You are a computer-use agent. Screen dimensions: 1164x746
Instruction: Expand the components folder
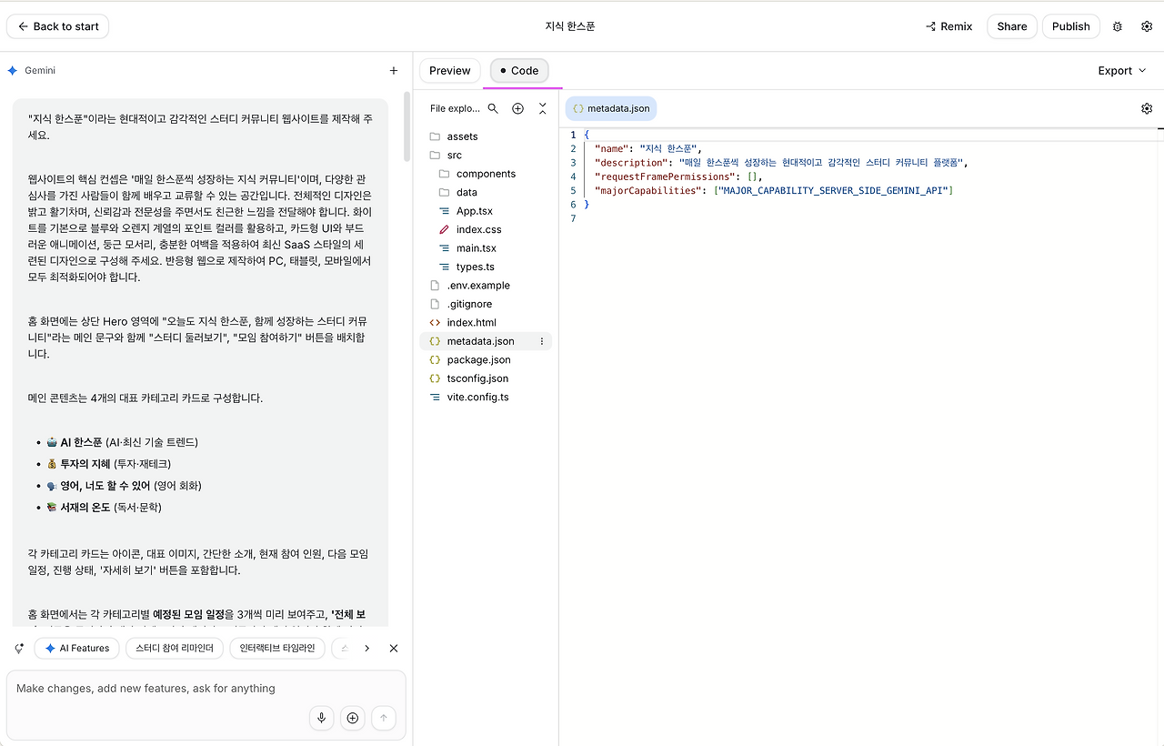(x=486, y=174)
